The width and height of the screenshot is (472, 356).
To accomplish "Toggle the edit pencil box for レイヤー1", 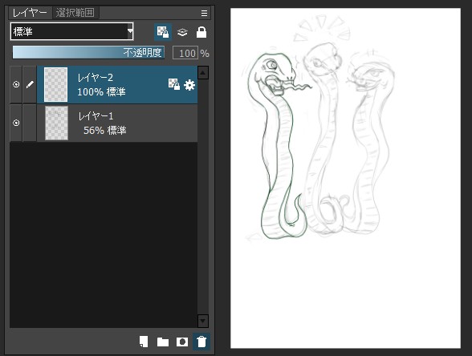I will click(x=30, y=123).
